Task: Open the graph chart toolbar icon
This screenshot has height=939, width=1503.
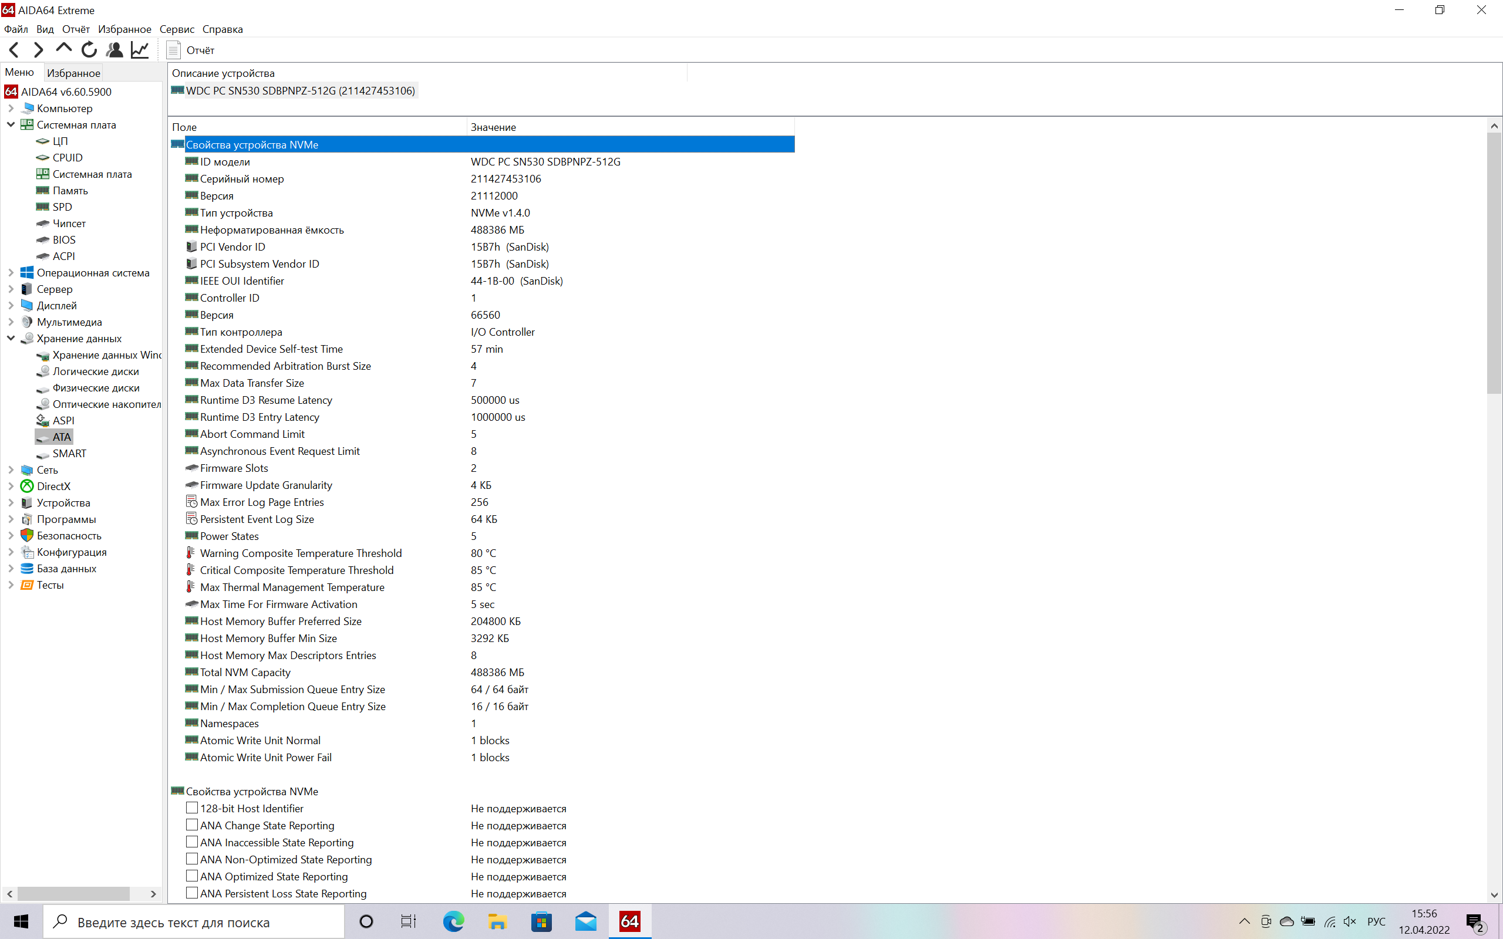Action: pos(140,50)
